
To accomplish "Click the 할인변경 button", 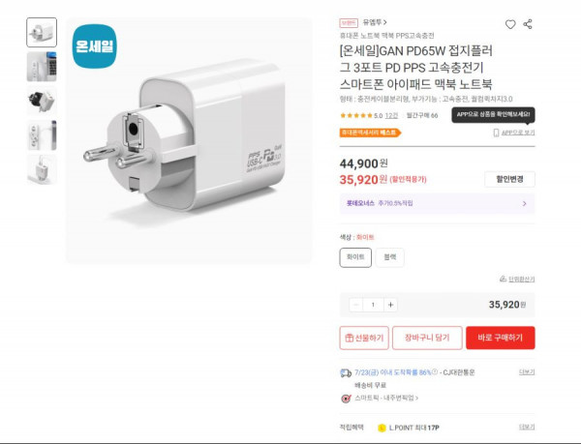I will [x=509, y=180].
